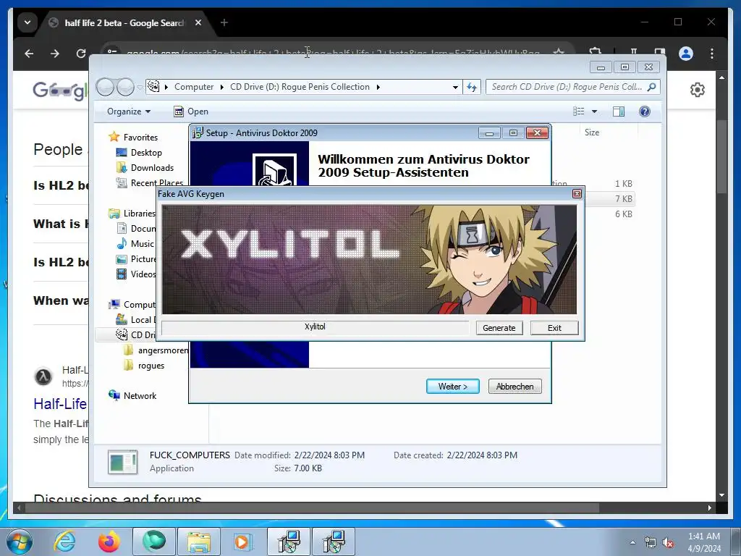The height and width of the screenshot is (556, 741).
Task: Open the Chrome tab search dropdown
Action: [x=27, y=22]
